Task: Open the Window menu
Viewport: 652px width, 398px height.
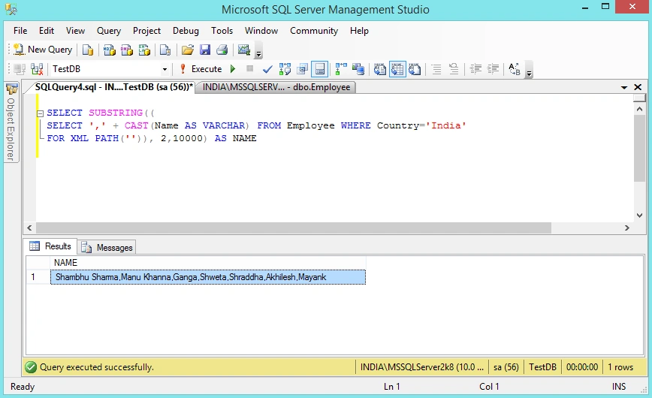Action: (261, 31)
